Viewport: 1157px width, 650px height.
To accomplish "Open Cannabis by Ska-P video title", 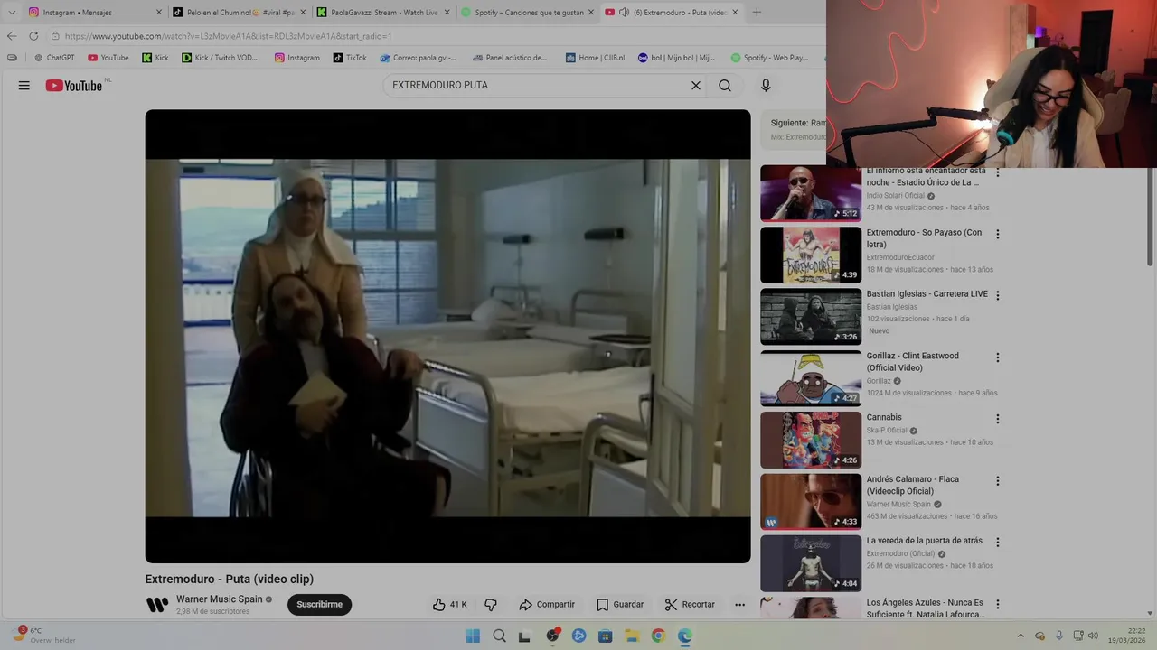I will (884, 417).
